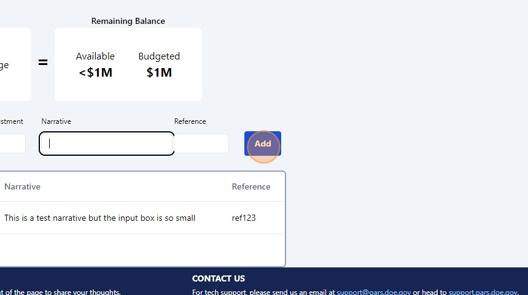
Task: Click the blue Add button
Action: tap(263, 144)
